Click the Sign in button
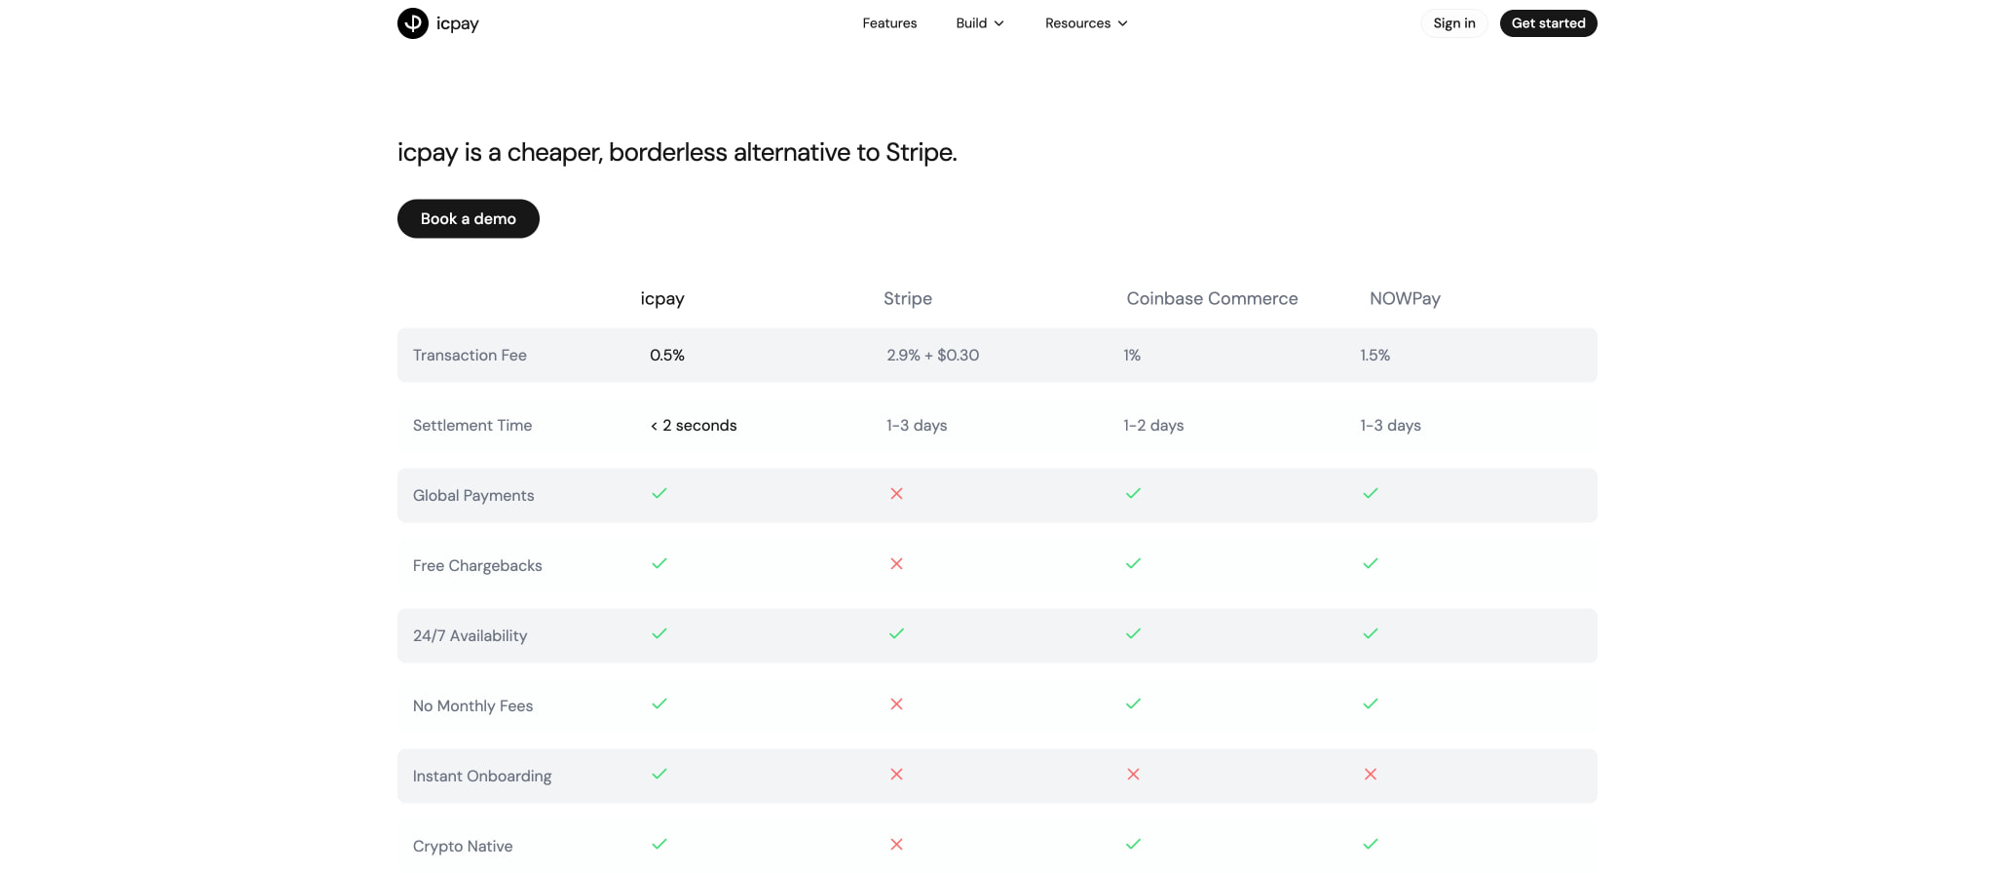Viewport: 1995px width, 873px height. (1454, 23)
